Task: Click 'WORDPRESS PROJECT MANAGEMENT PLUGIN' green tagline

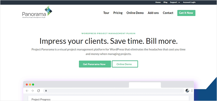Action: pos(108,33)
